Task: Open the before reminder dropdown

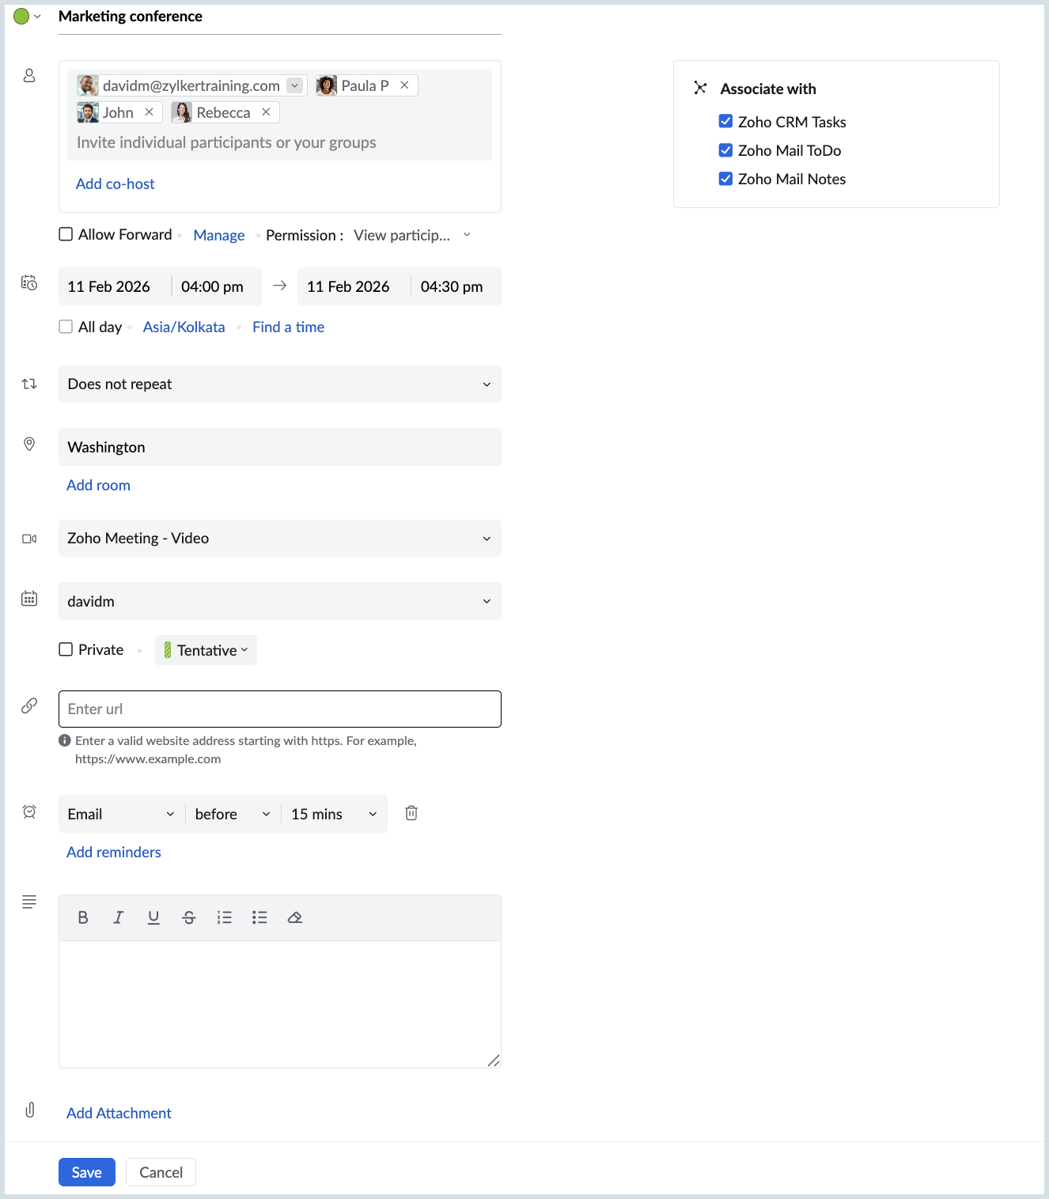Action: pyautogui.click(x=233, y=814)
